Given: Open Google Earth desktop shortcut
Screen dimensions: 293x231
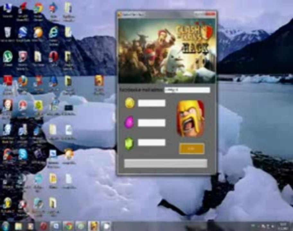Looking at the screenshot, I should pyautogui.click(x=22, y=32).
